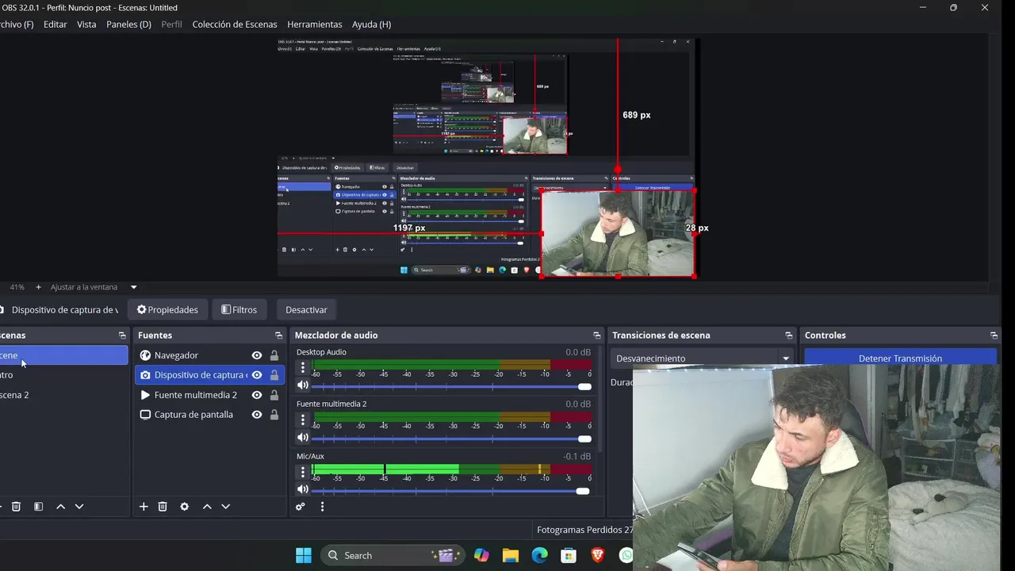Open Fuente multimedia 2 mixer three-dot options

[x=302, y=420]
